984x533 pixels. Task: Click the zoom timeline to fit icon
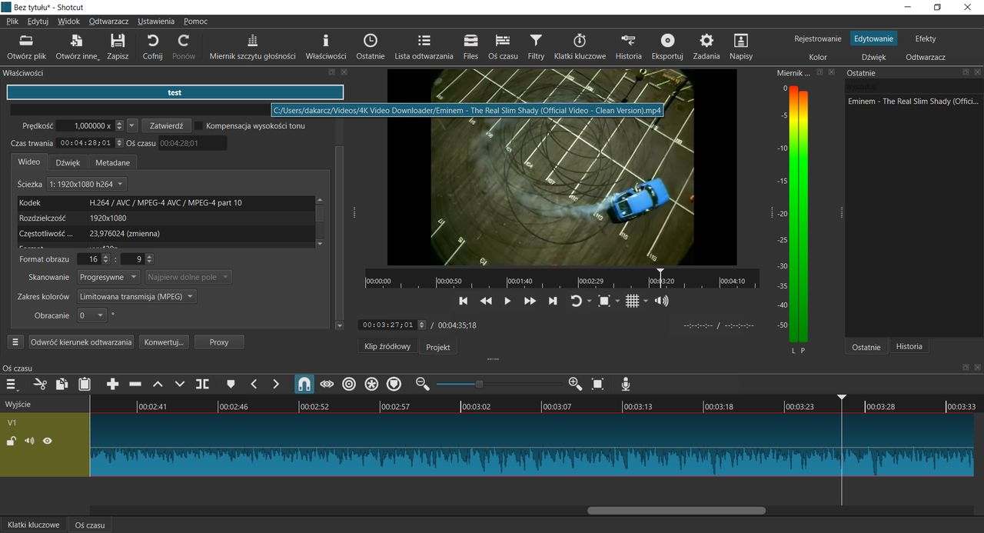point(597,384)
